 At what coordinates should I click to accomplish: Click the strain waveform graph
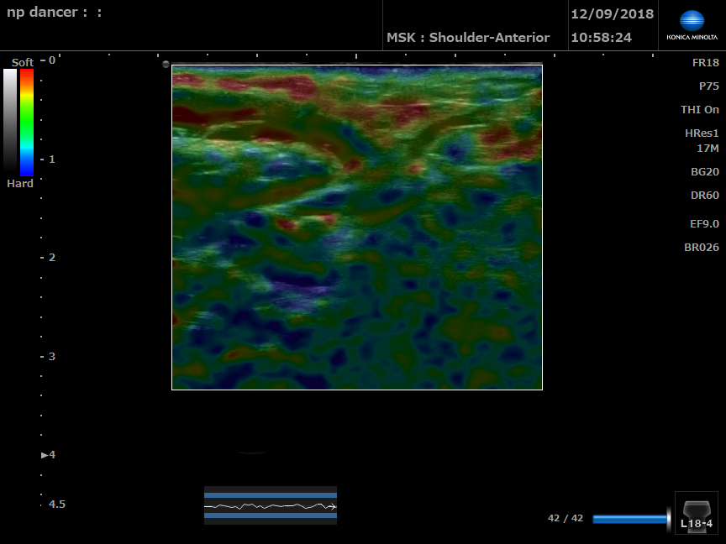tap(270, 505)
